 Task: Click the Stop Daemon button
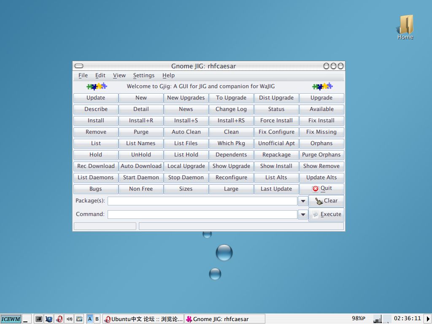pyautogui.click(x=186, y=178)
